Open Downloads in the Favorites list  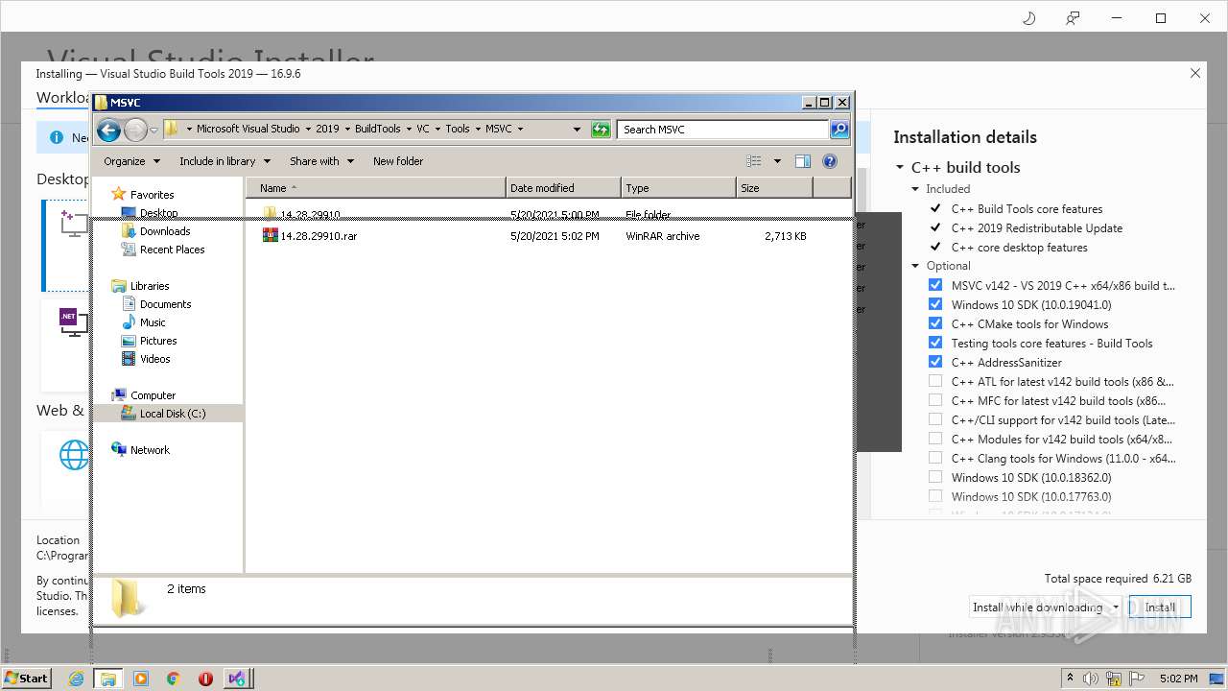pos(165,231)
